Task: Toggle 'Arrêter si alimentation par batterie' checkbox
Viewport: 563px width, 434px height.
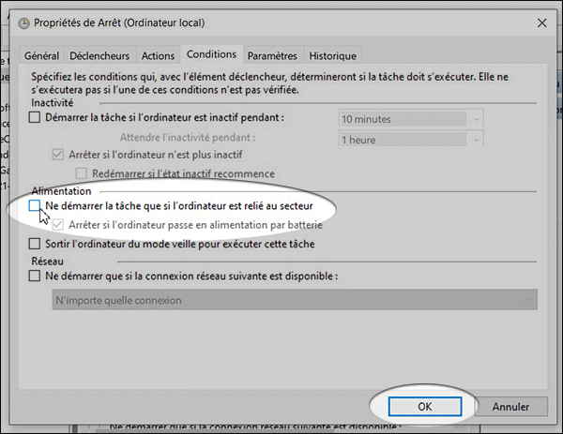Action: click(59, 224)
